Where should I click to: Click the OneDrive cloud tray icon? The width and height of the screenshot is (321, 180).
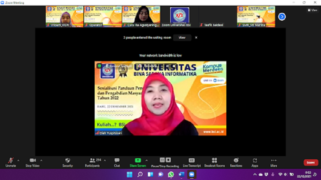[x=260, y=174]
